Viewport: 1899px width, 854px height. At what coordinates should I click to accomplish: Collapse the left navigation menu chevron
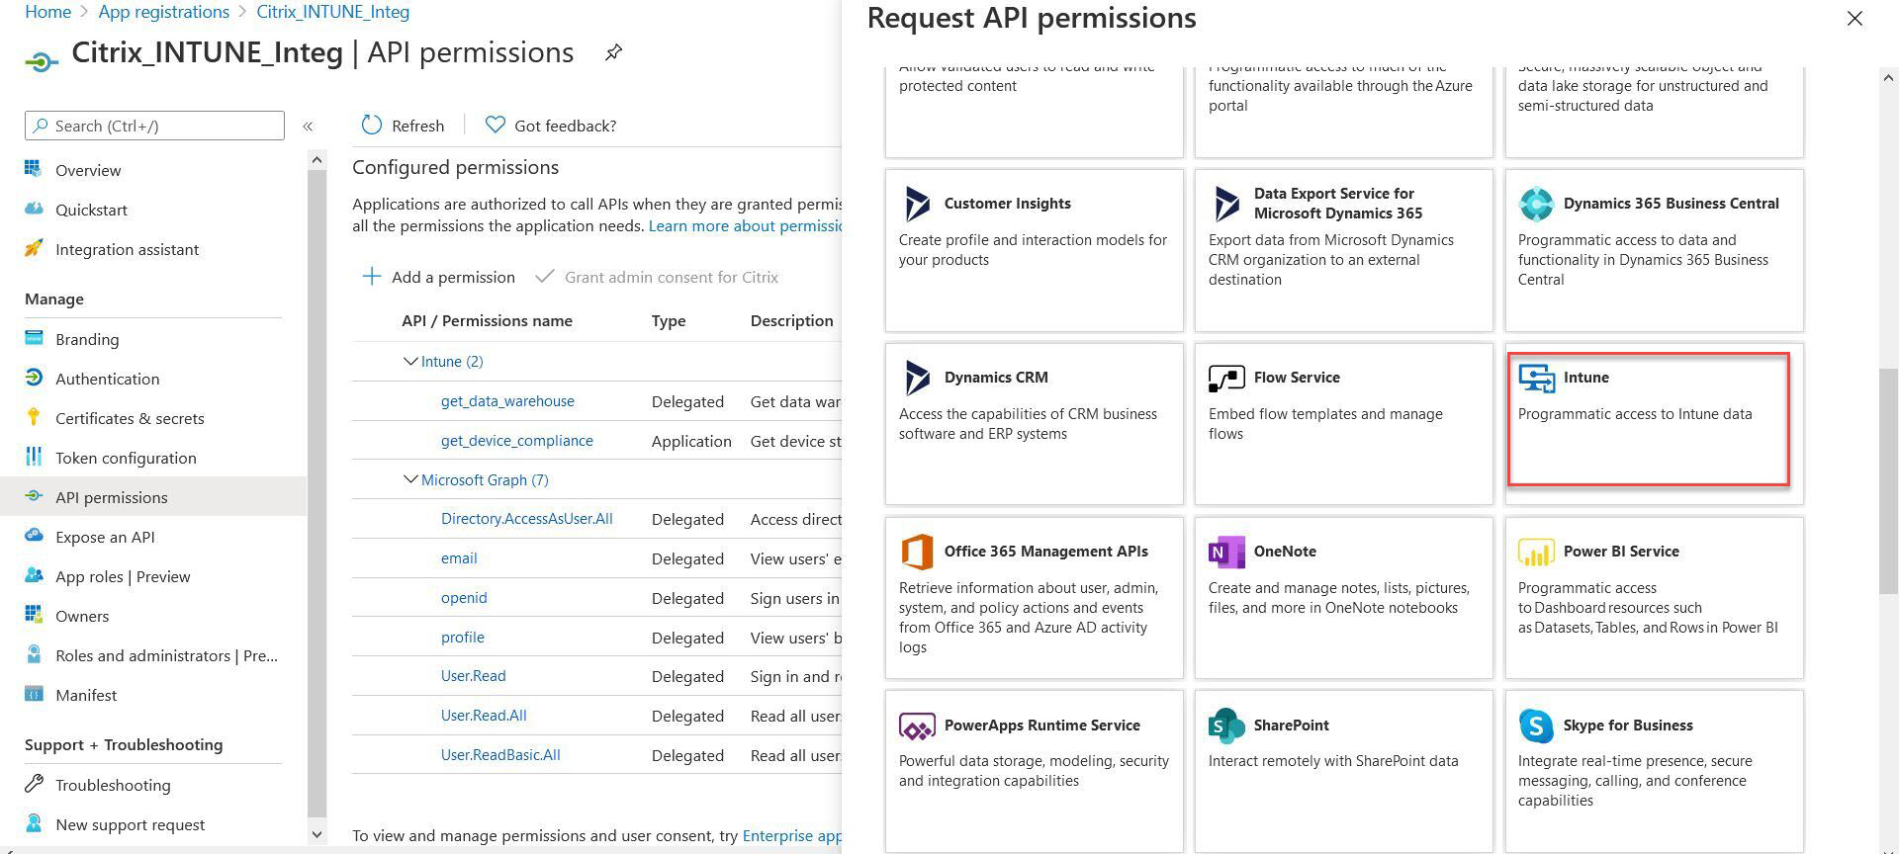pos(308,126)
